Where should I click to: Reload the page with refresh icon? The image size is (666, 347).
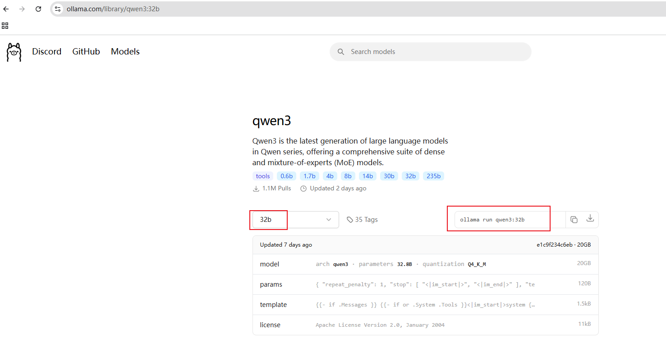(x=38, y=9)
